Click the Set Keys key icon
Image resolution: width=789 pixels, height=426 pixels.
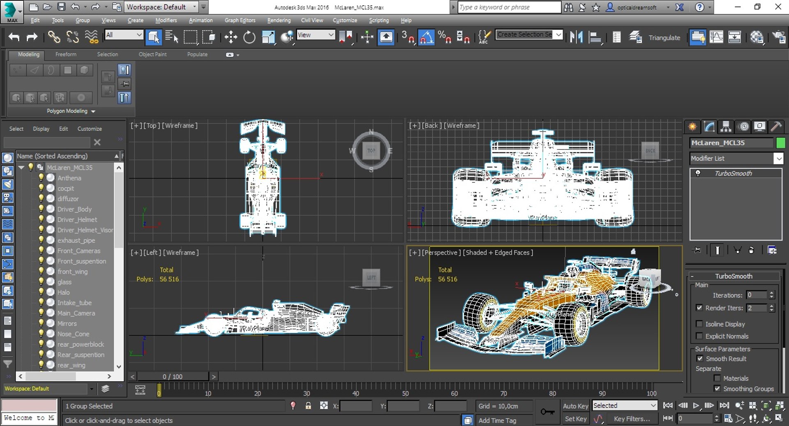point(547,412)
